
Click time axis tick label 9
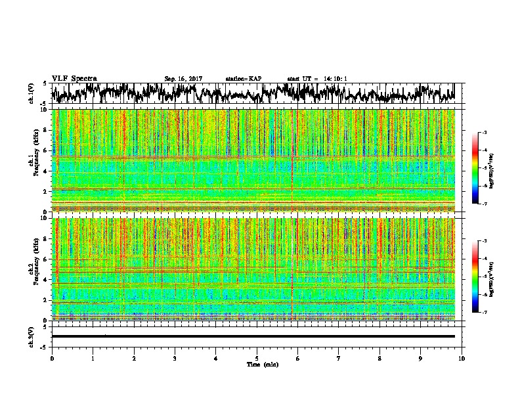420,359
